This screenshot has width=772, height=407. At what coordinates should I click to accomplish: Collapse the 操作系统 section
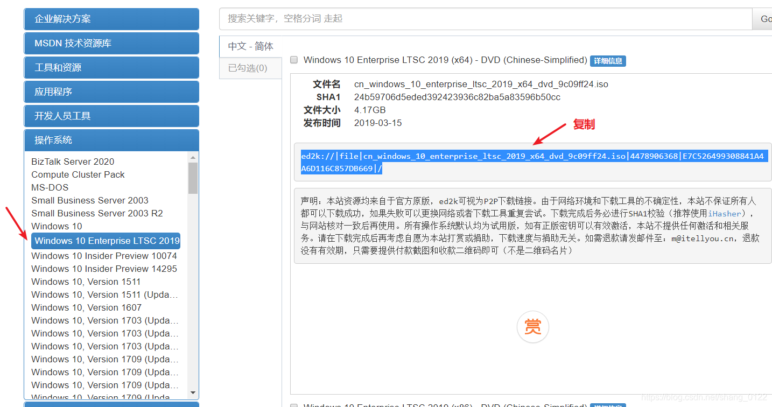(x=111, y=140)
